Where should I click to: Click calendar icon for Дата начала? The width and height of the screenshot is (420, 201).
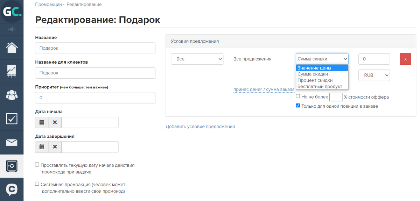click(42, 122)
